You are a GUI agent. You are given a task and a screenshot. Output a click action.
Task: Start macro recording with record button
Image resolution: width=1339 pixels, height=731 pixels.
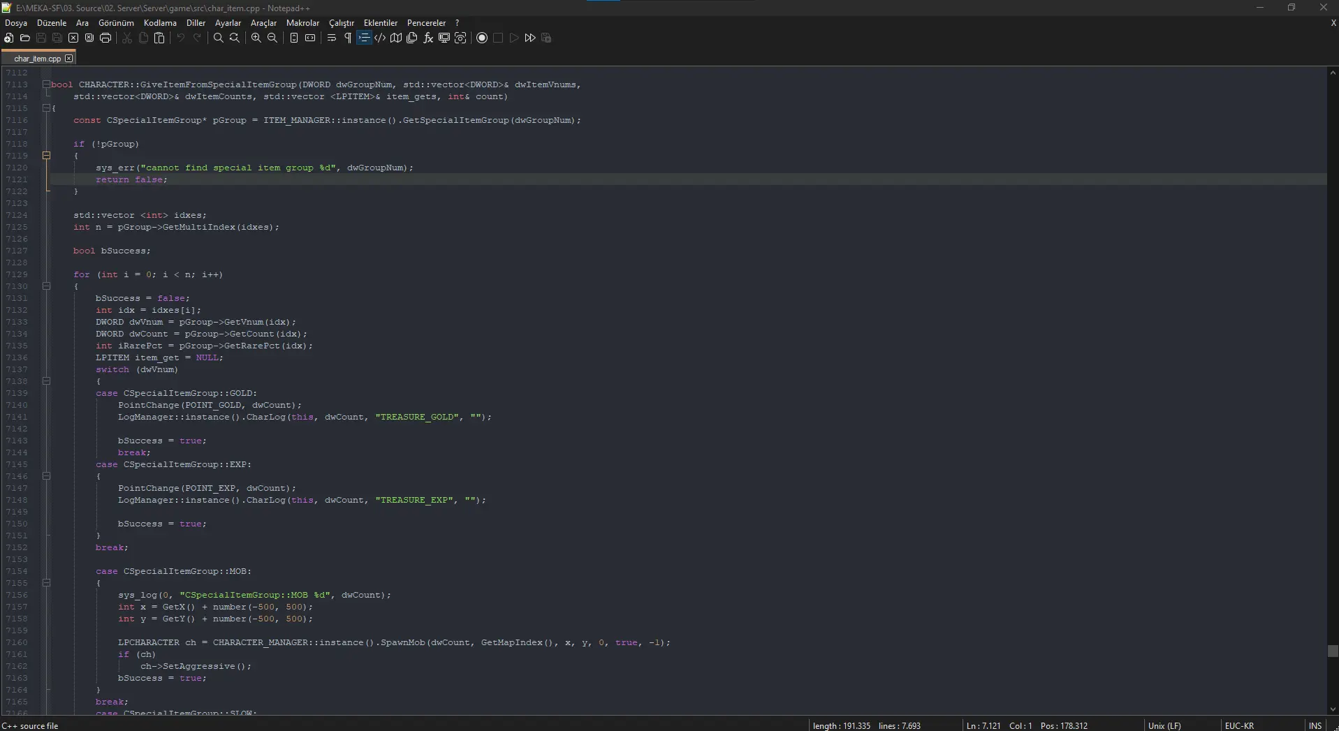tap(482, 38)
